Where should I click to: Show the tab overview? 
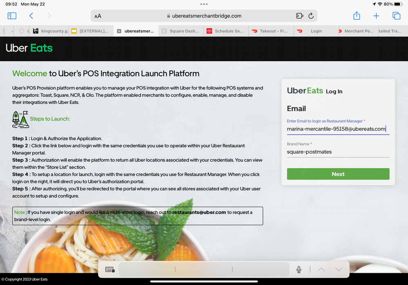(396, 16)
